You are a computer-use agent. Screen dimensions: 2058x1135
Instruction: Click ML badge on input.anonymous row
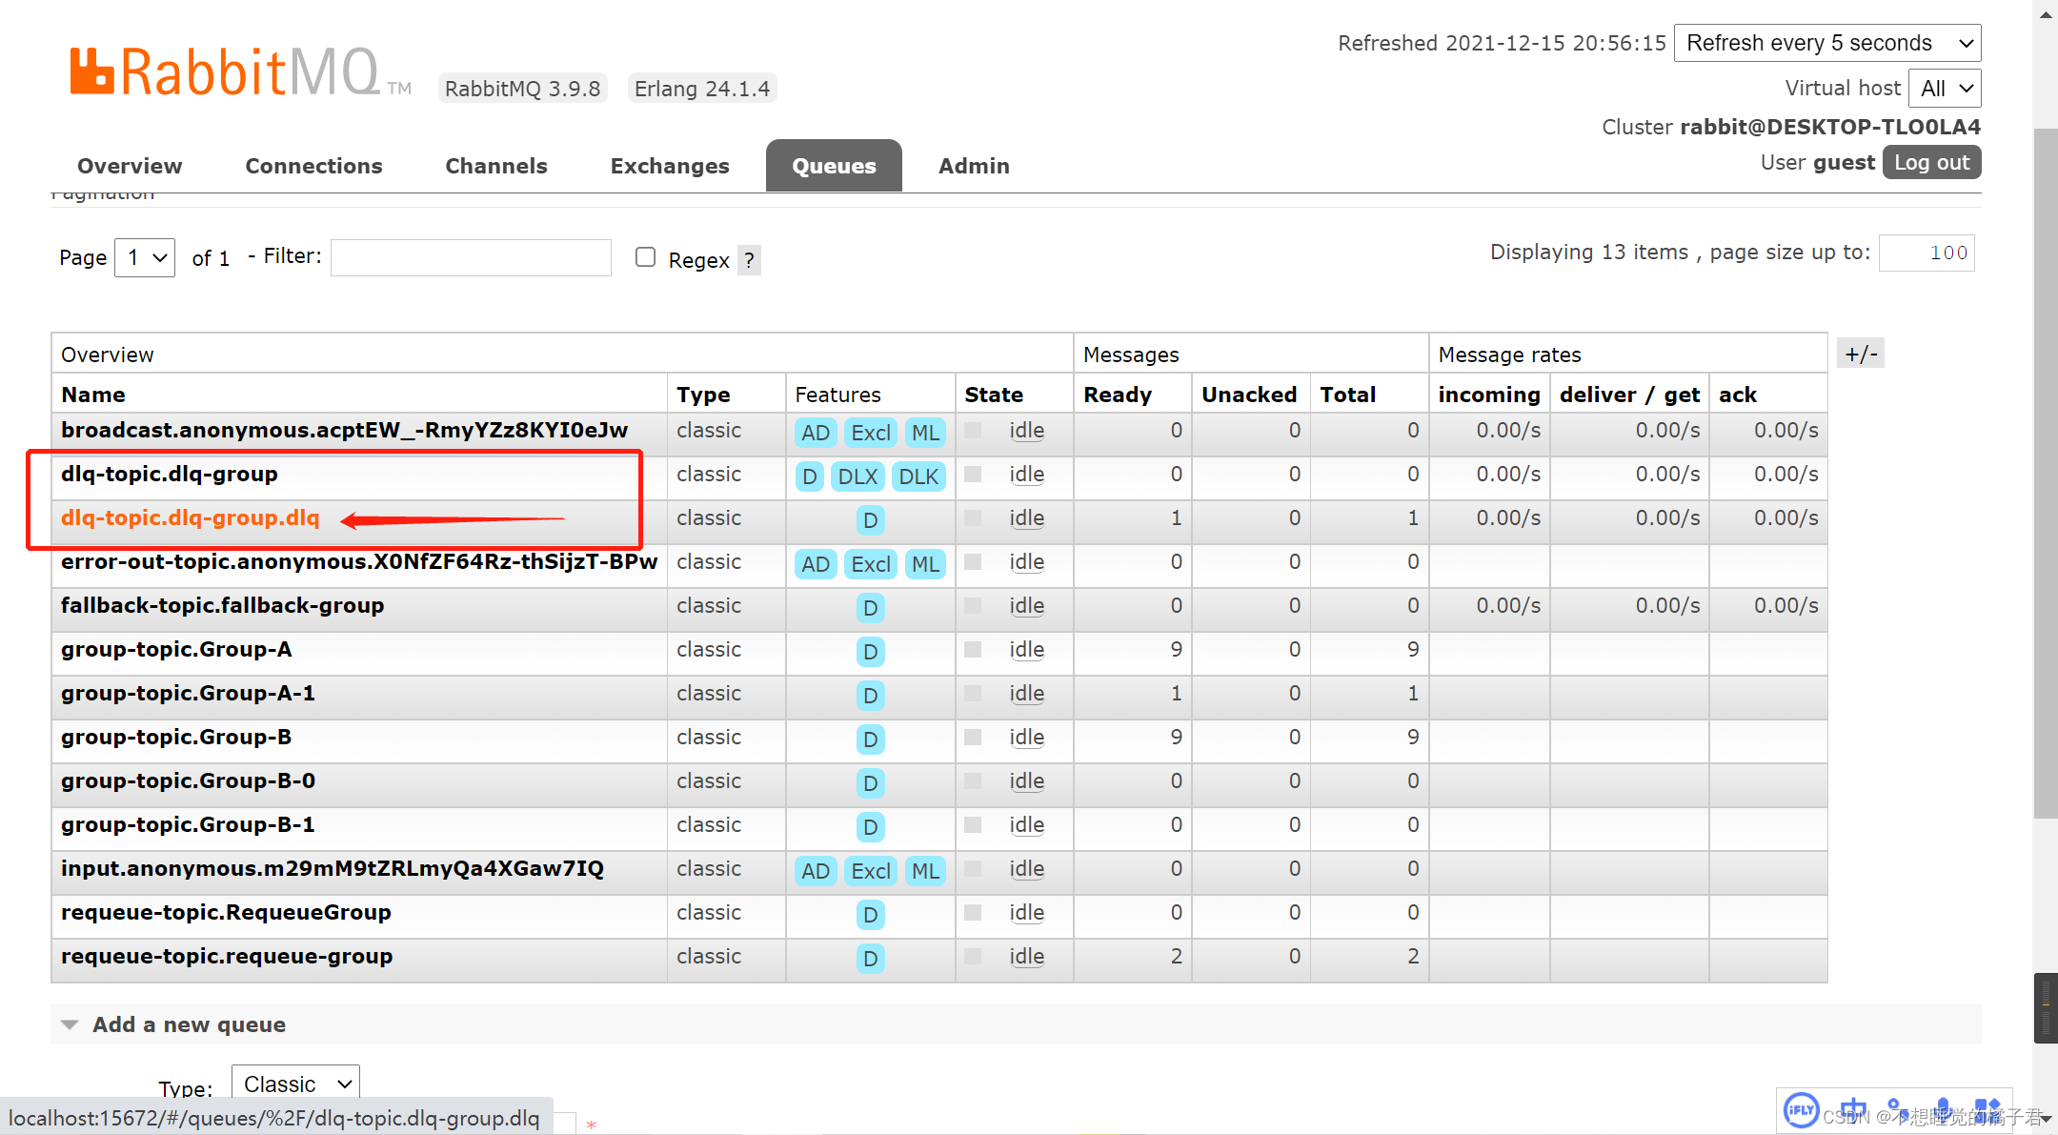coord(924,871)
